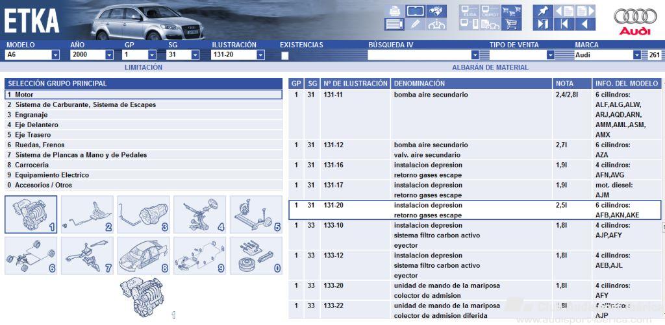Click the DEPOT link icon
Screen dimensions: 665x325
click(490, 11)
